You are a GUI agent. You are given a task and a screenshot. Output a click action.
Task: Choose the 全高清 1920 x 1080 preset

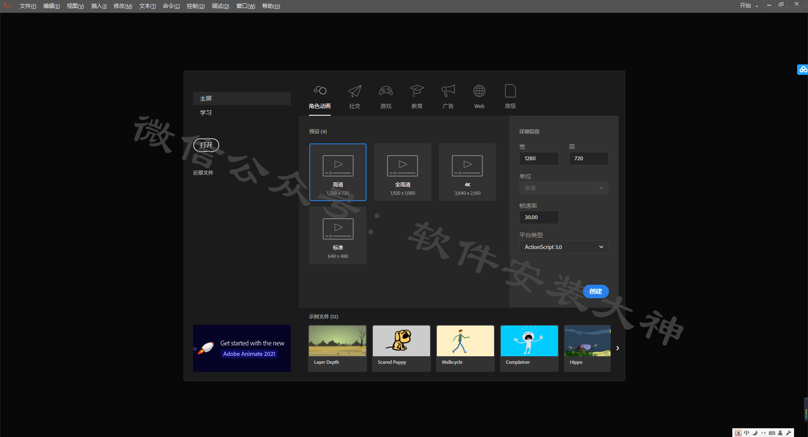[x=403, y=172]
